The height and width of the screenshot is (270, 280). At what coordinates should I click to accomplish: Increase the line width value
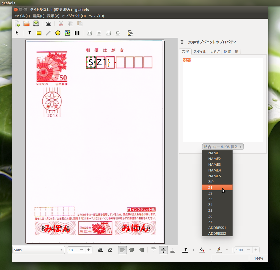coord(256,250)
